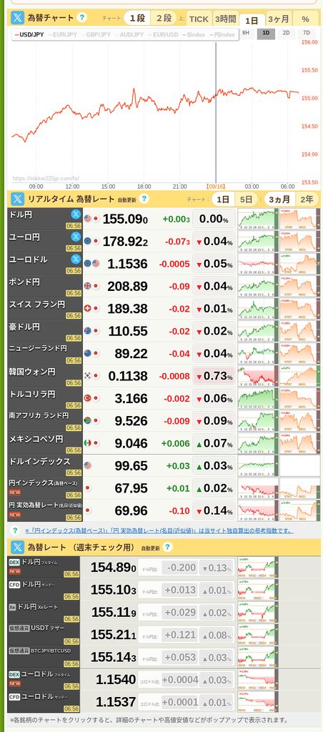The image size is (323, 732).
Task: Click the X share icon on ユーロ円 row
Action: (x=76, y=237)
